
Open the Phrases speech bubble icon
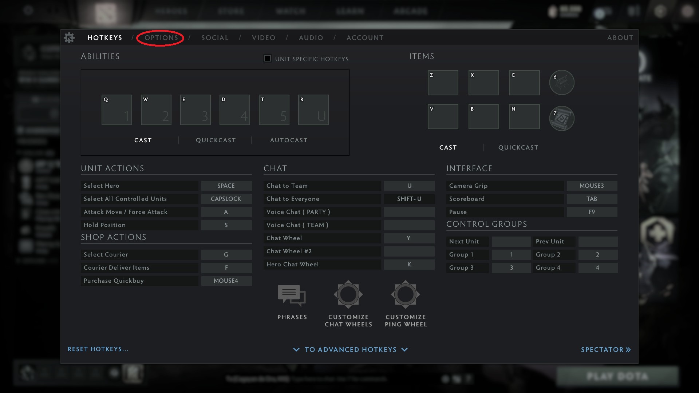292,295
